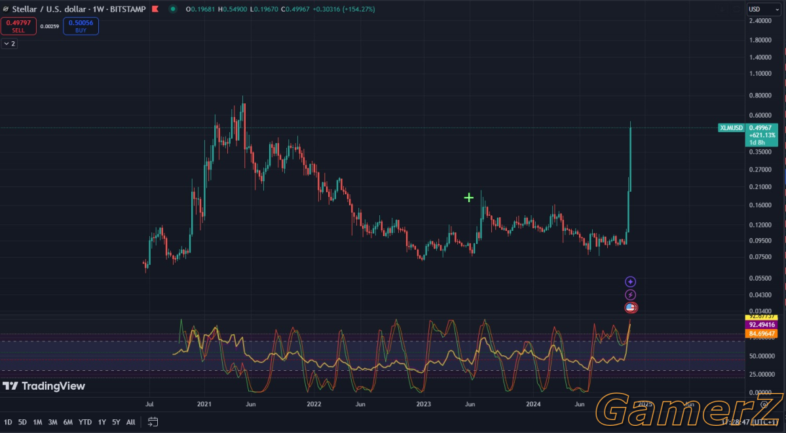The image size is (786, 433).
Task: Open the purple star event marker
Action: pos(630,281)
